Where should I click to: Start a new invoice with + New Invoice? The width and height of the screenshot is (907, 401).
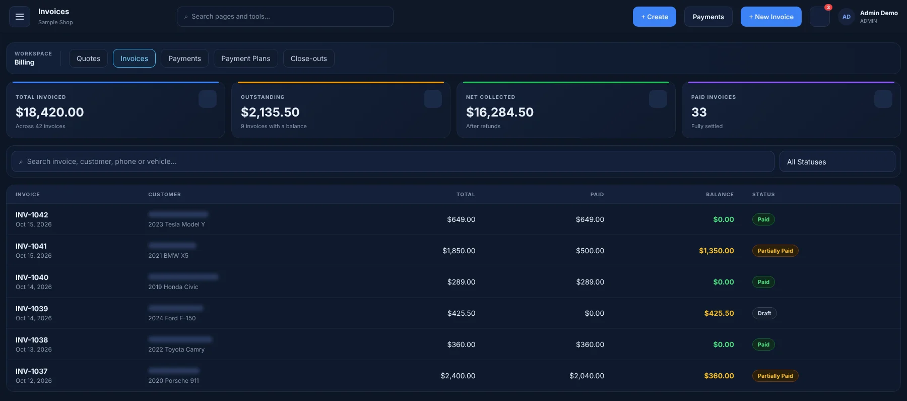click(771, 17)
